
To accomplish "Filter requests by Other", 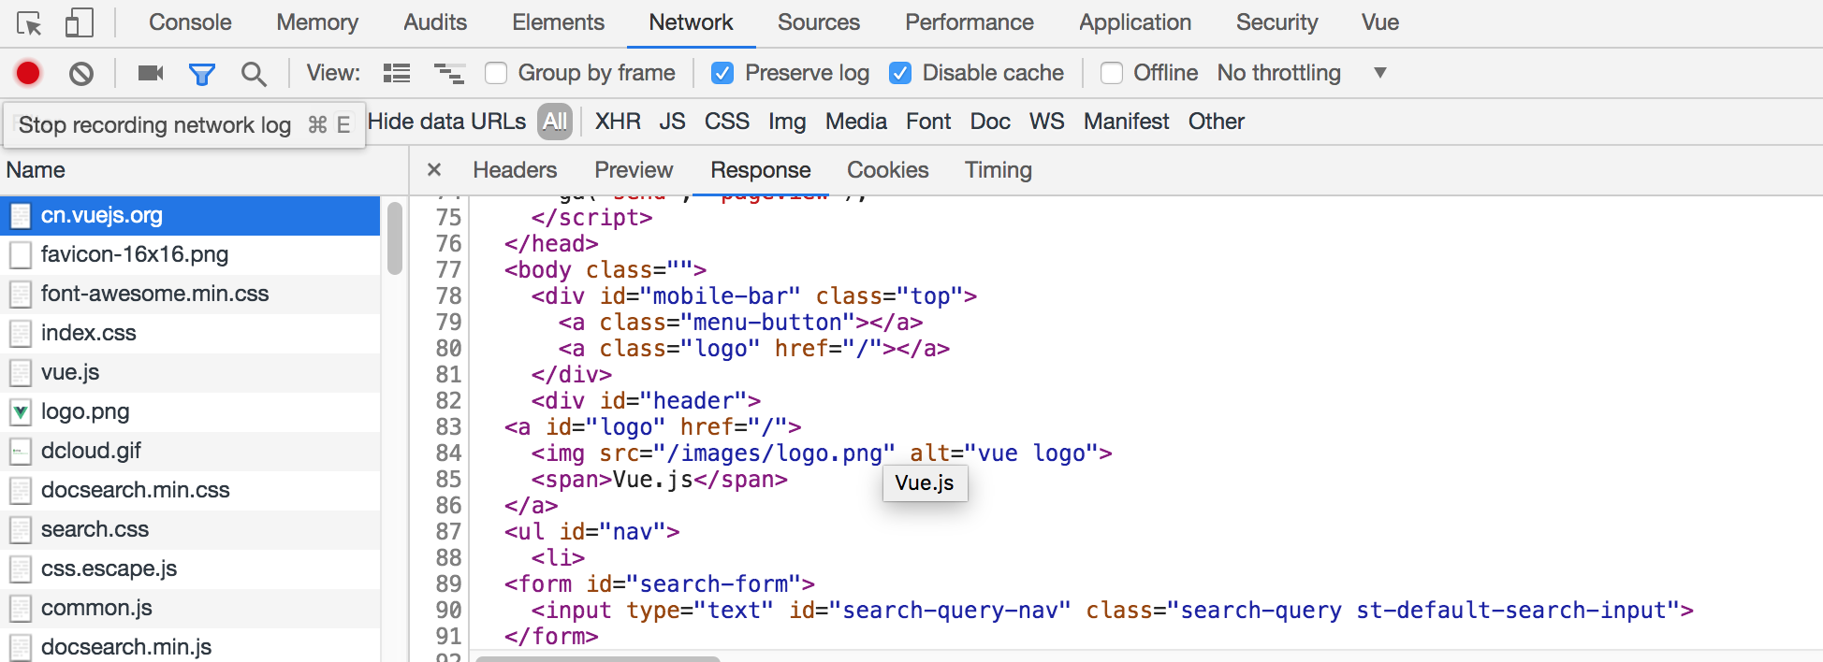I will click(1217, 122).
